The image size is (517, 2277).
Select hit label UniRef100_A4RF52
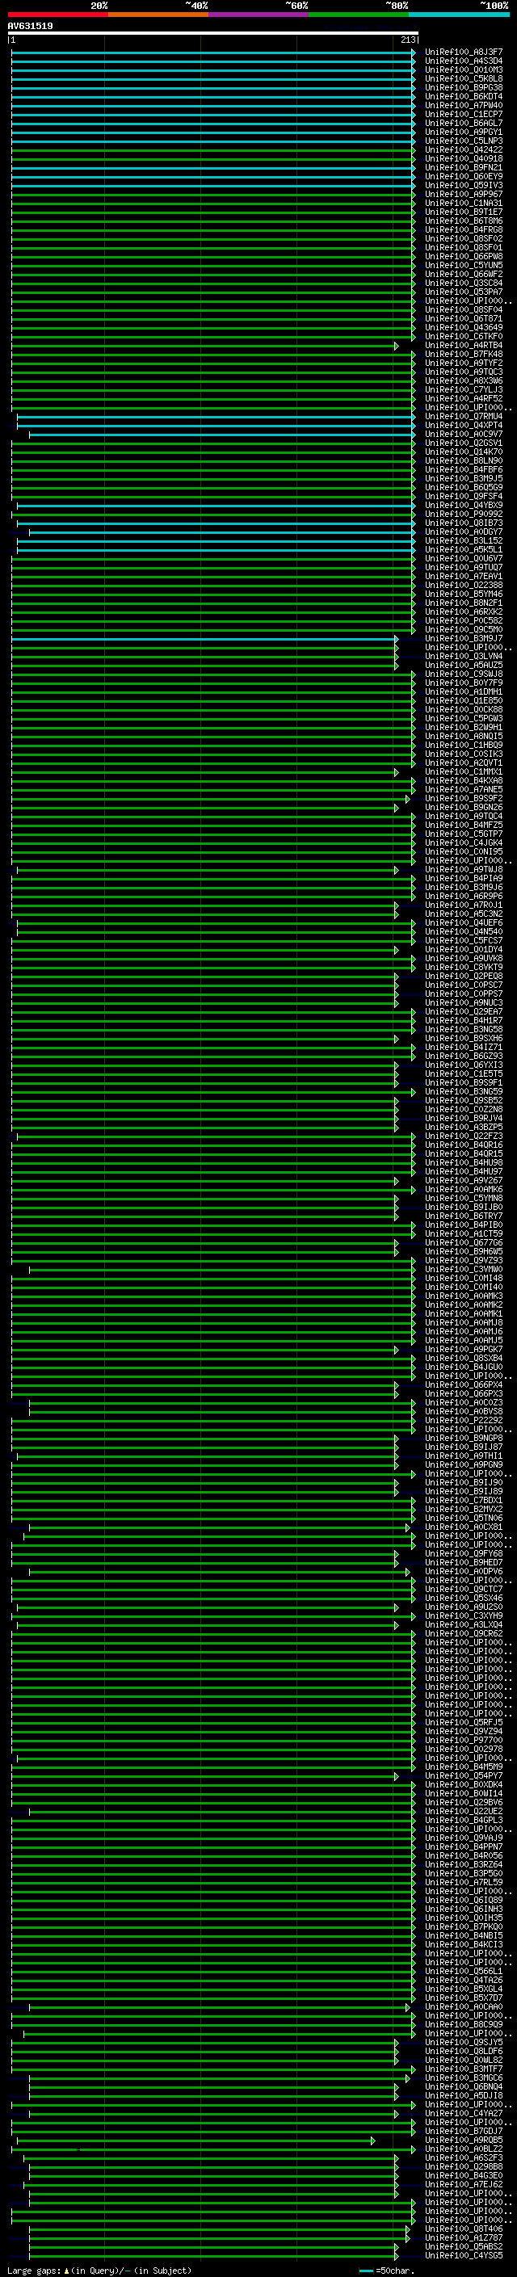tap(464, 399)
